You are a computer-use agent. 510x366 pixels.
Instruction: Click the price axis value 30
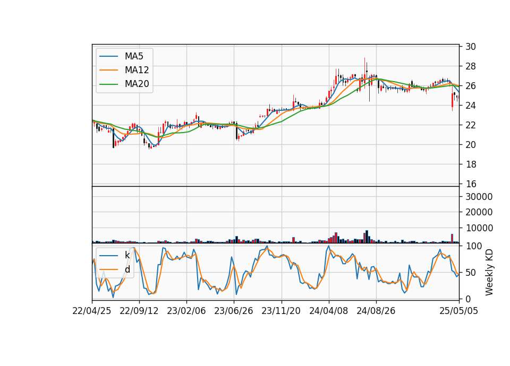(x=470, y=47)
